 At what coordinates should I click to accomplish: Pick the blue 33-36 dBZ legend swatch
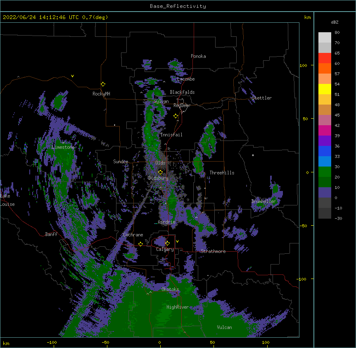point(325,151)
